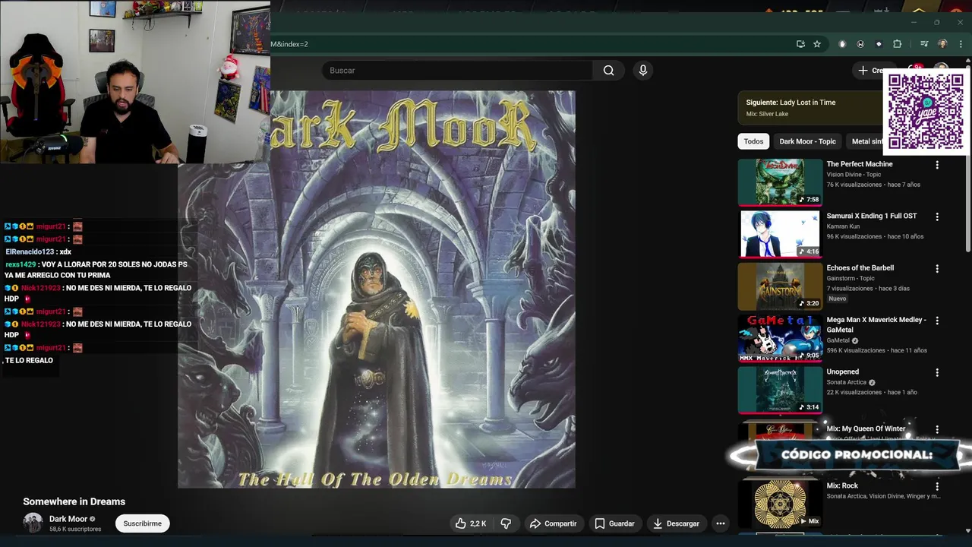Click the hand-shaped extension icon

click(842, 44)
